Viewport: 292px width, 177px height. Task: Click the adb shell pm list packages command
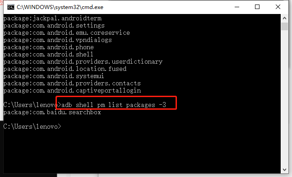pyautogui.click(x=114, y=105)
